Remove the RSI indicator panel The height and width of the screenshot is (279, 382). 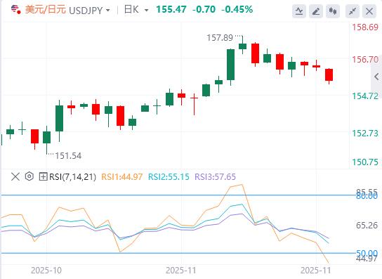(x=15, y=176)
